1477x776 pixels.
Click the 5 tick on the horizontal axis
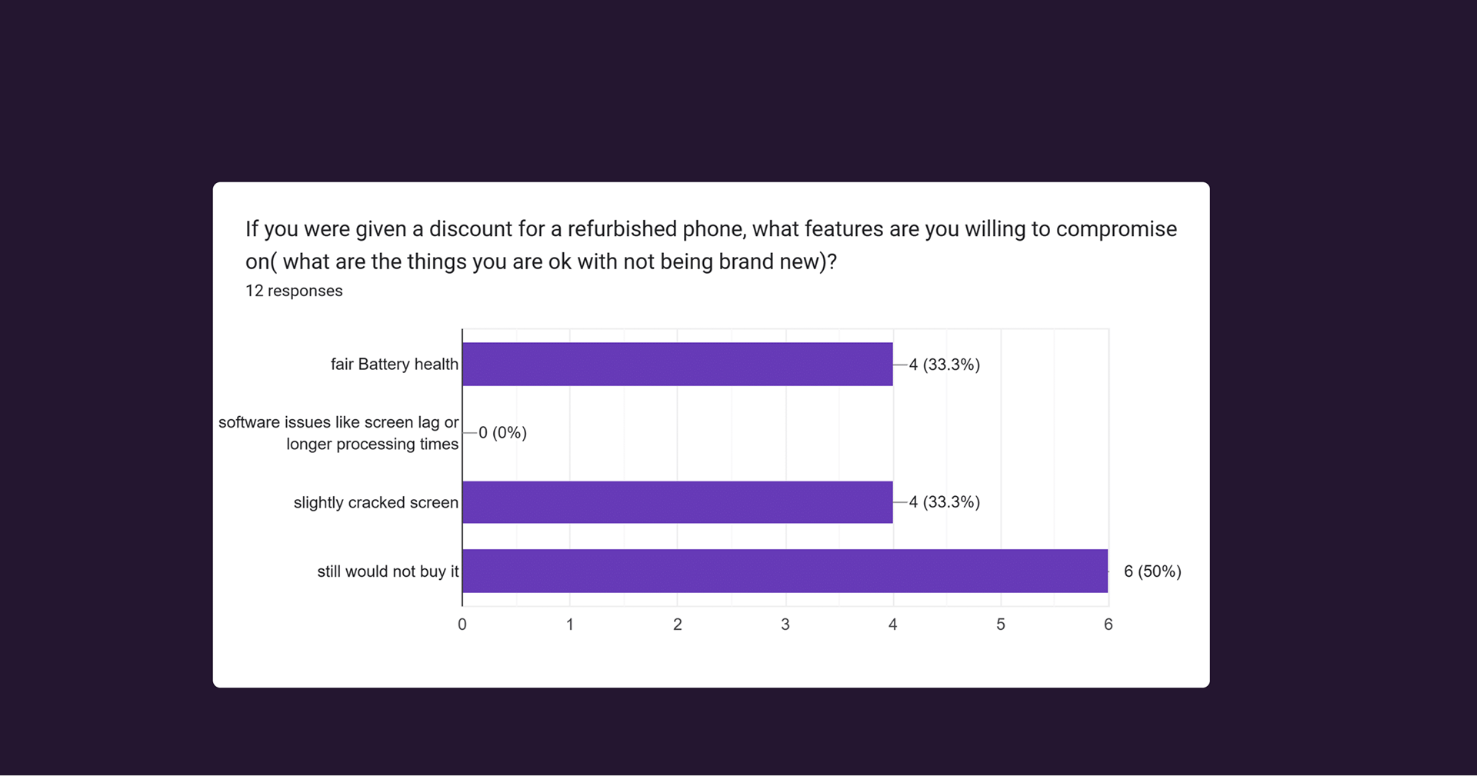pos(1001,624)
